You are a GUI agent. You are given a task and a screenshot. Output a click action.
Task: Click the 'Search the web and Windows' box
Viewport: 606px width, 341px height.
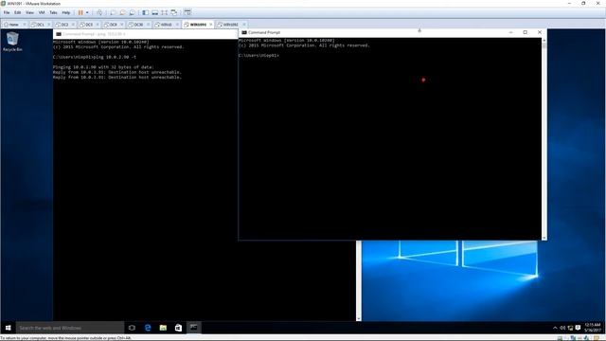pos(70,328)
